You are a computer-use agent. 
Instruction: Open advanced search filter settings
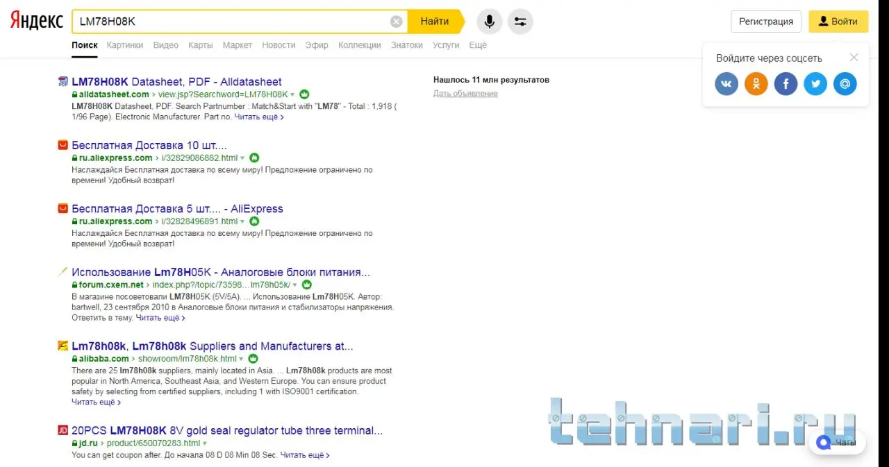coord(520,22)
